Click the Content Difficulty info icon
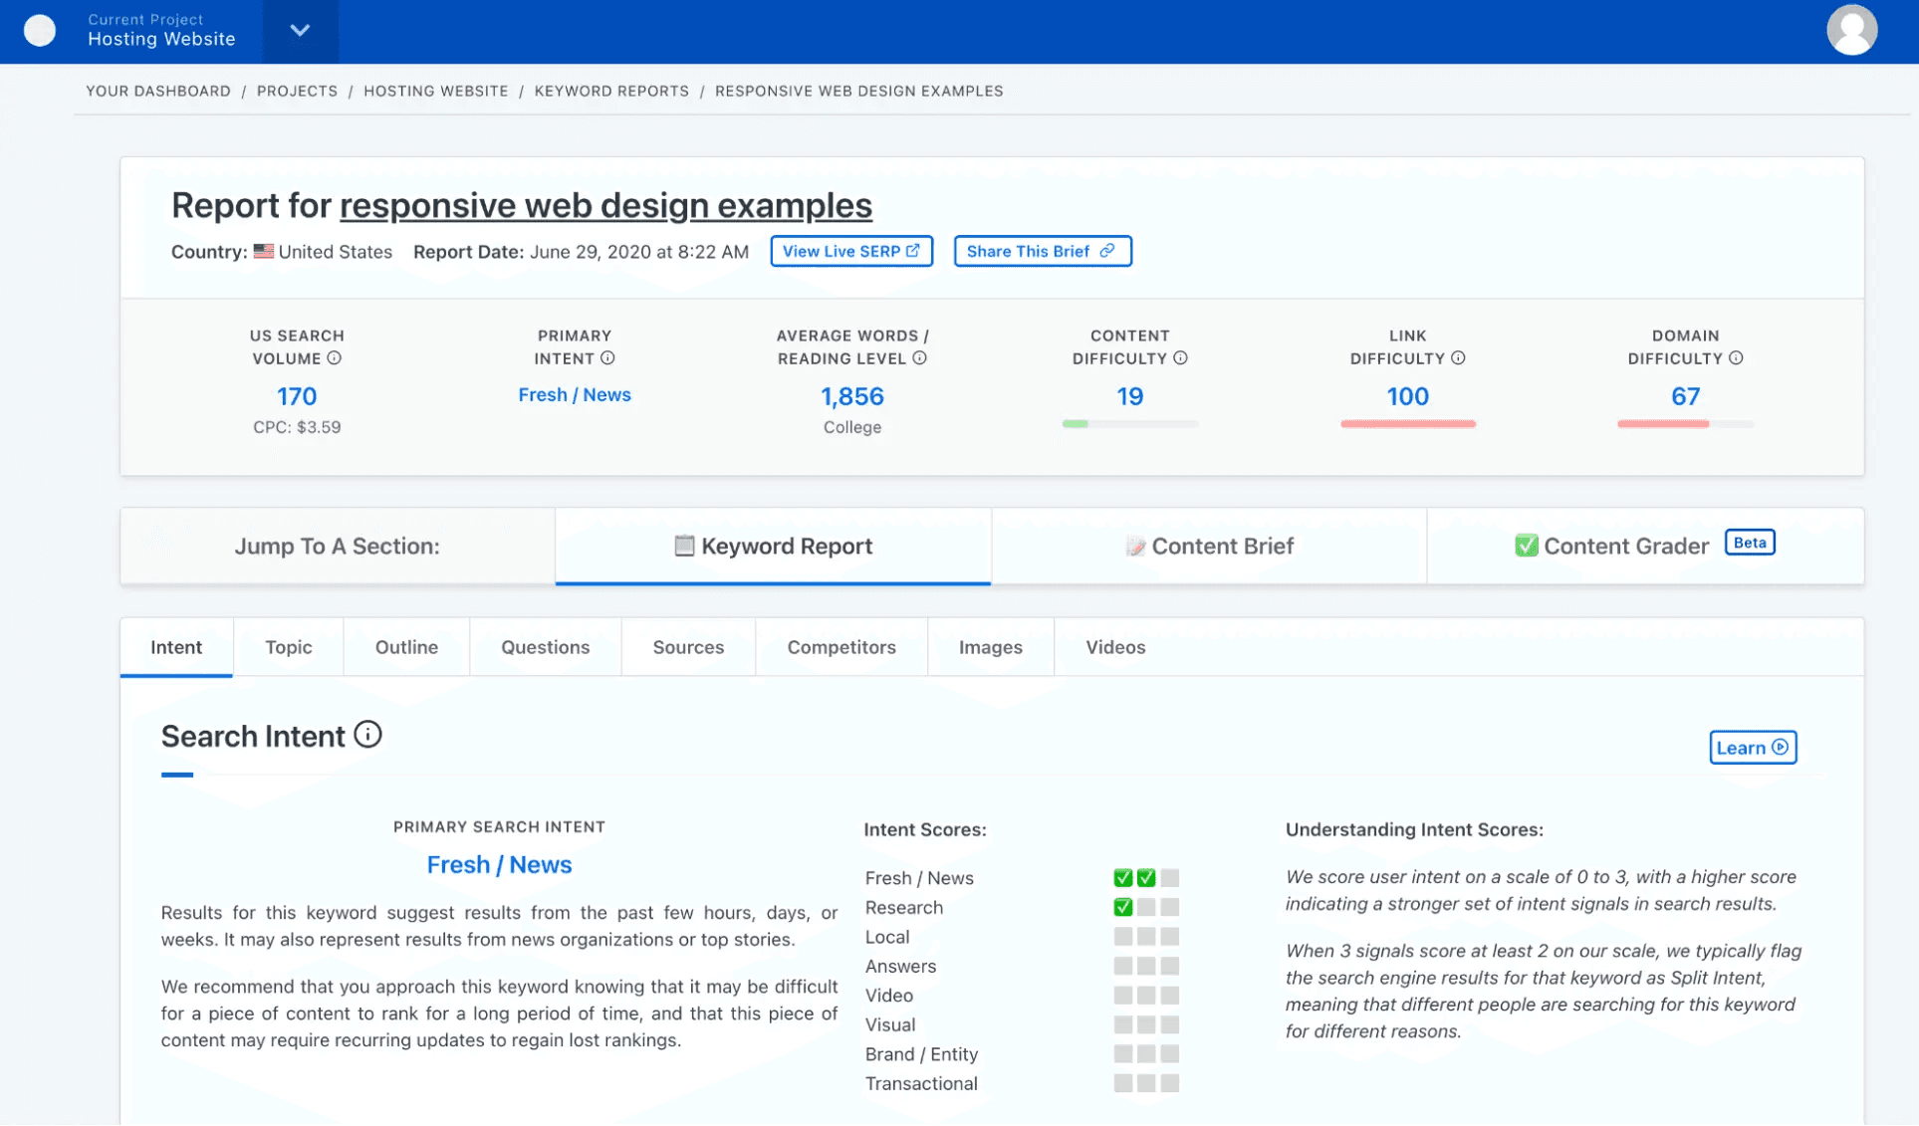 pyautogui.click(x=1180, y=358)
